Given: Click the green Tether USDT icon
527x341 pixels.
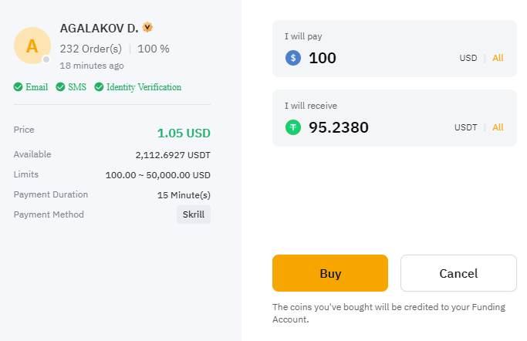Looking at the screenshot, I should 293,127.
